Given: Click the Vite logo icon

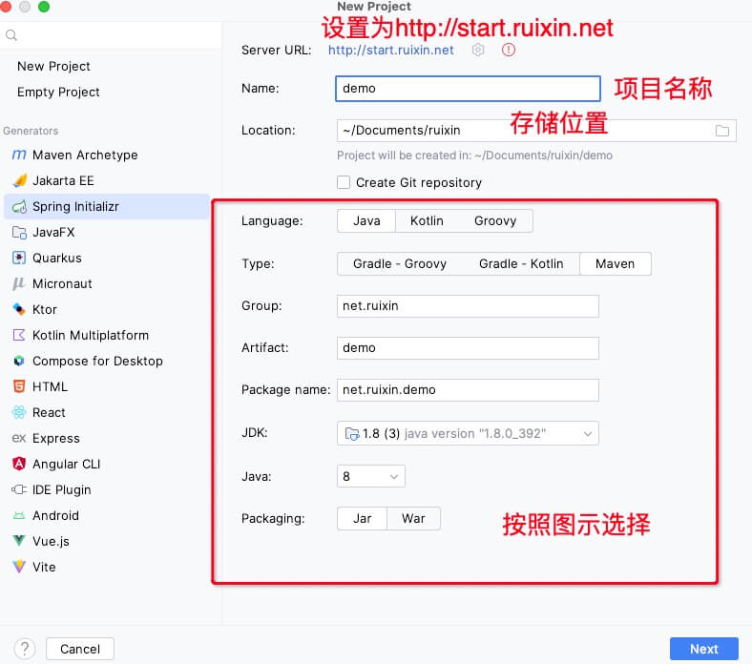Looking at the screenshot, I should point(19,567).
